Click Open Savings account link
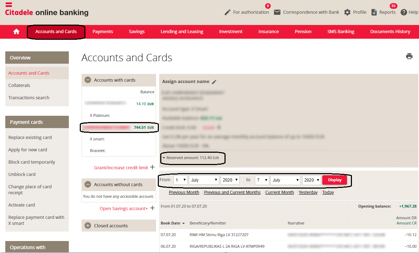The height and width of the screenshot is (253, 419). [124, 209]
